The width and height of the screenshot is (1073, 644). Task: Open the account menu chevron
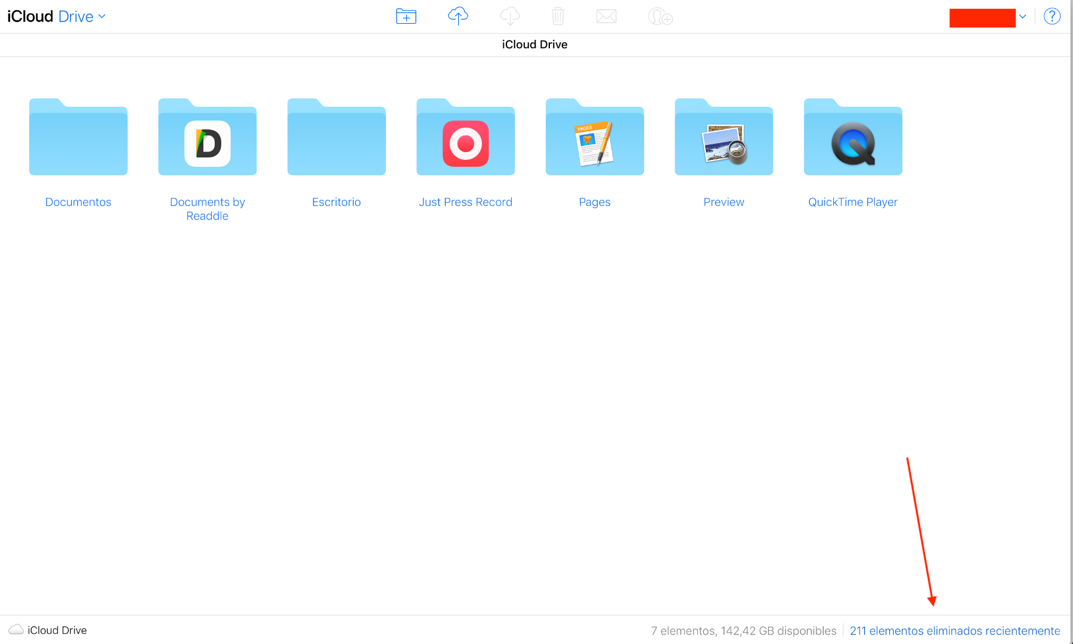[x=1022, y=17]
